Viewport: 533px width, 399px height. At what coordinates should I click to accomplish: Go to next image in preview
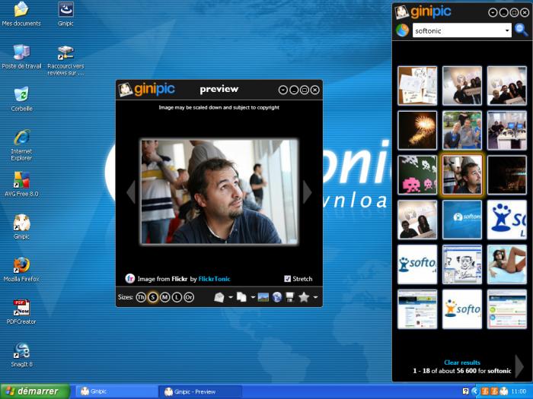point(307,192)
